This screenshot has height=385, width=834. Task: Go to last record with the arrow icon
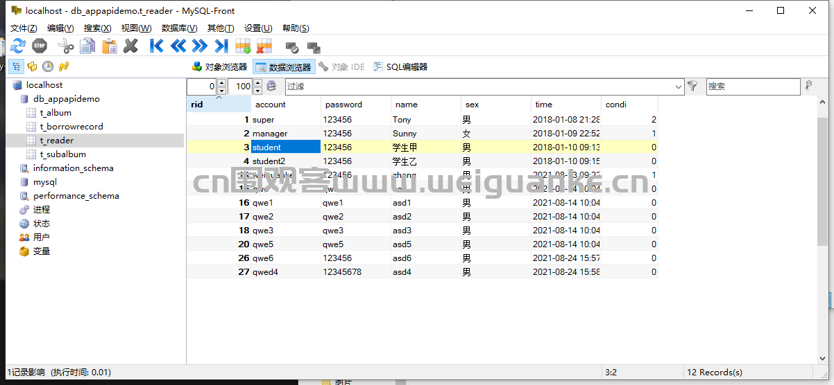[221, 46]
